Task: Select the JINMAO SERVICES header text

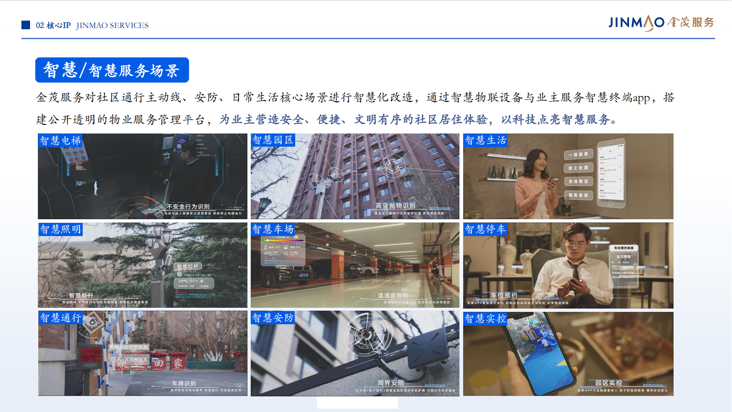Action: (x=112, y=26)
